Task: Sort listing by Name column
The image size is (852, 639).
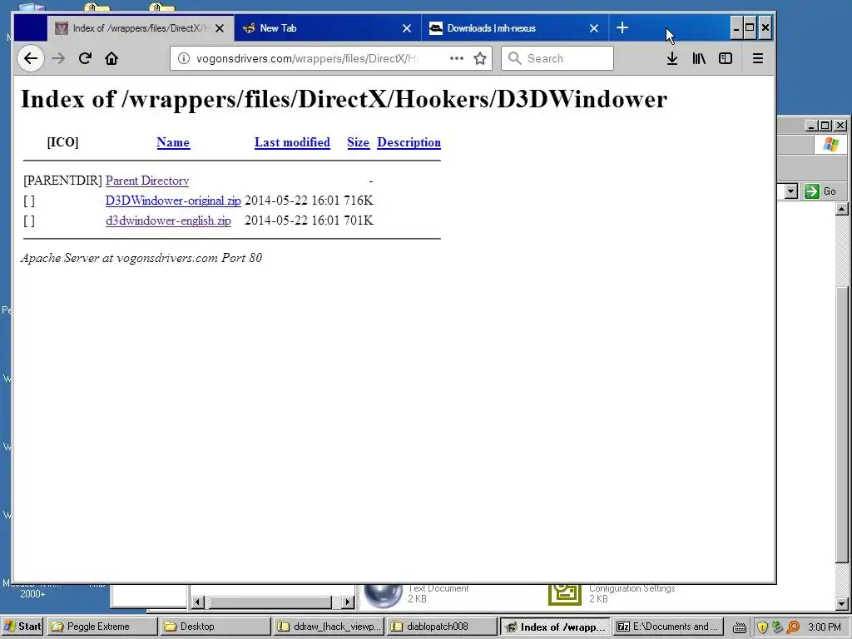Action: coord(173,142)
